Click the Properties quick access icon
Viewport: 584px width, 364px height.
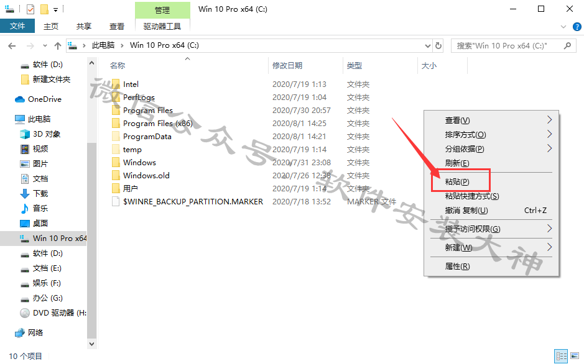point(30,9)
